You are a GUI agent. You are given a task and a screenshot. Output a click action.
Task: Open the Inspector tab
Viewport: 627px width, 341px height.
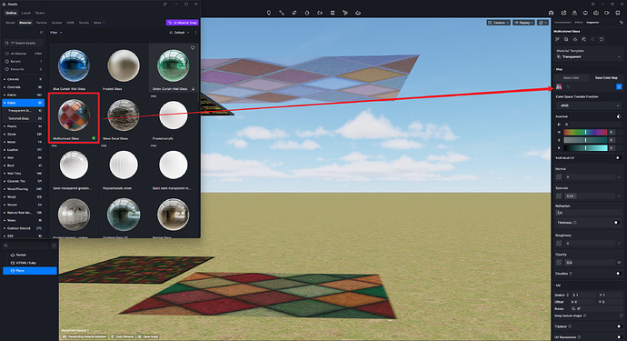point(592,23)
